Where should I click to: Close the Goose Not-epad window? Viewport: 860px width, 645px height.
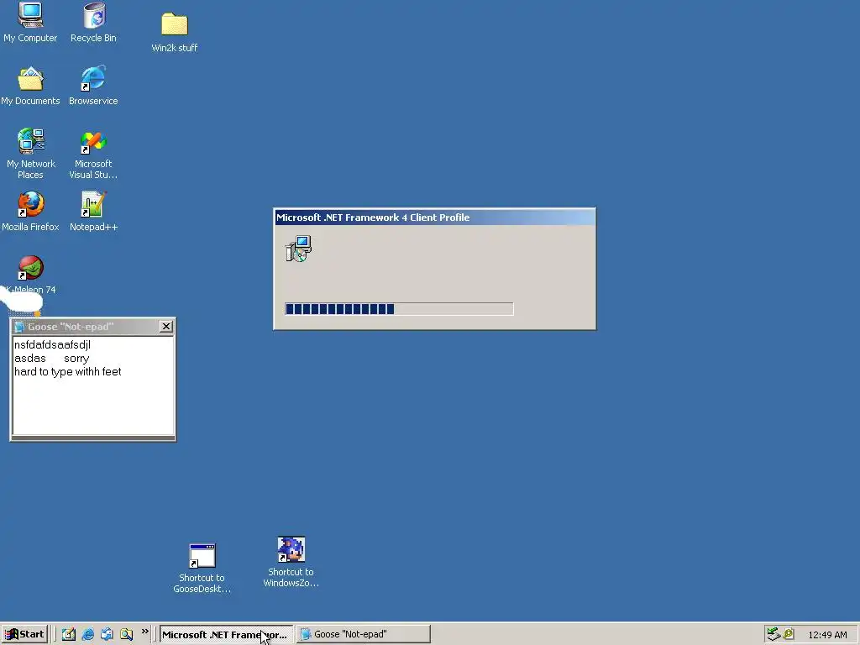[166, 327]
